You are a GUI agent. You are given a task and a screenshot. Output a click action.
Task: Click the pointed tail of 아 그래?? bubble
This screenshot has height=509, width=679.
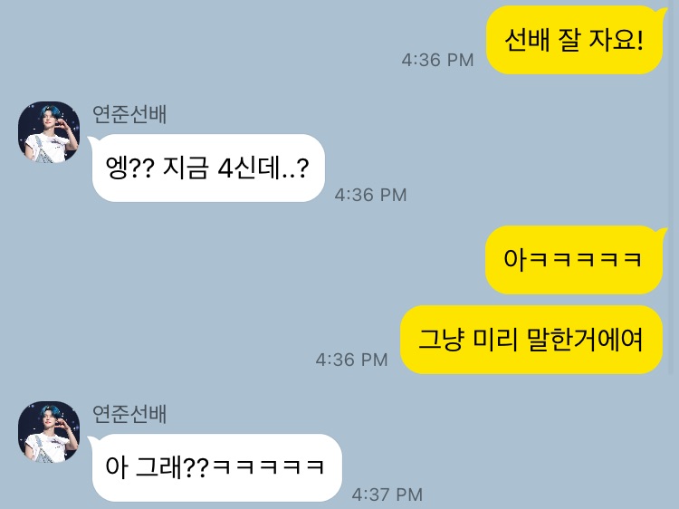[92, 440]
